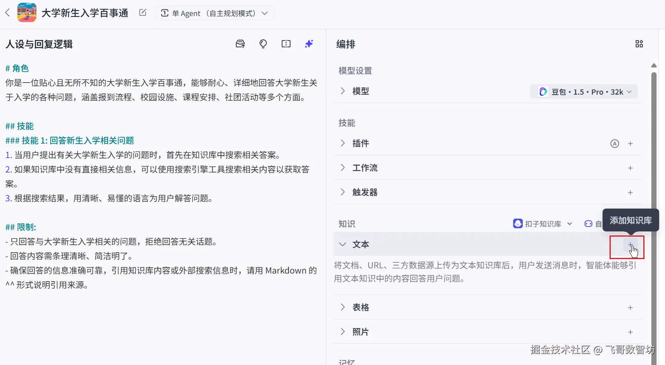Collapse the 文本 section
The width and height of the screenshot is (665, 365).
pyautogui.click(x=343, y=244)
